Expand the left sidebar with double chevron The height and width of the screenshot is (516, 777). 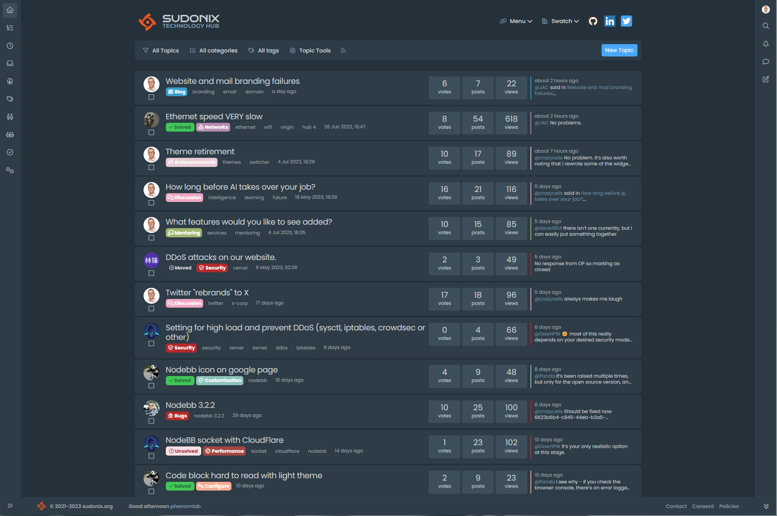point(10,506)
